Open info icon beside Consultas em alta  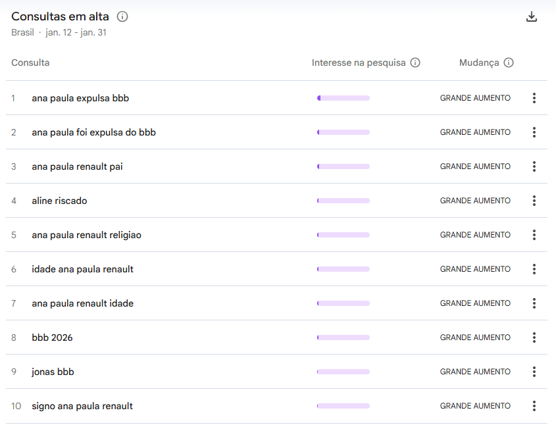point(122,16)
